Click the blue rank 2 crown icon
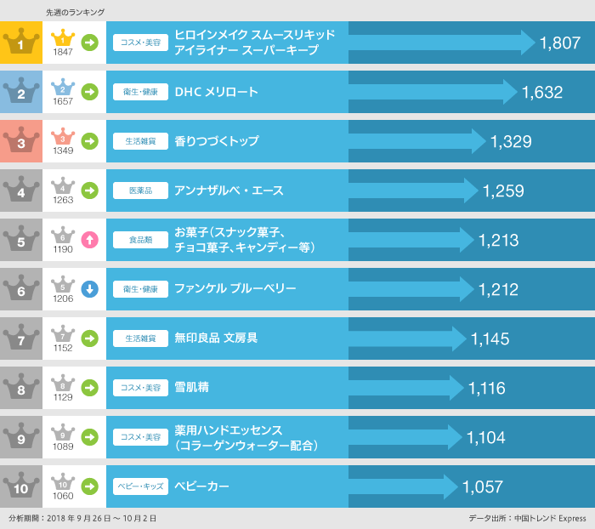Screen dimensions: 595x529 21,92
